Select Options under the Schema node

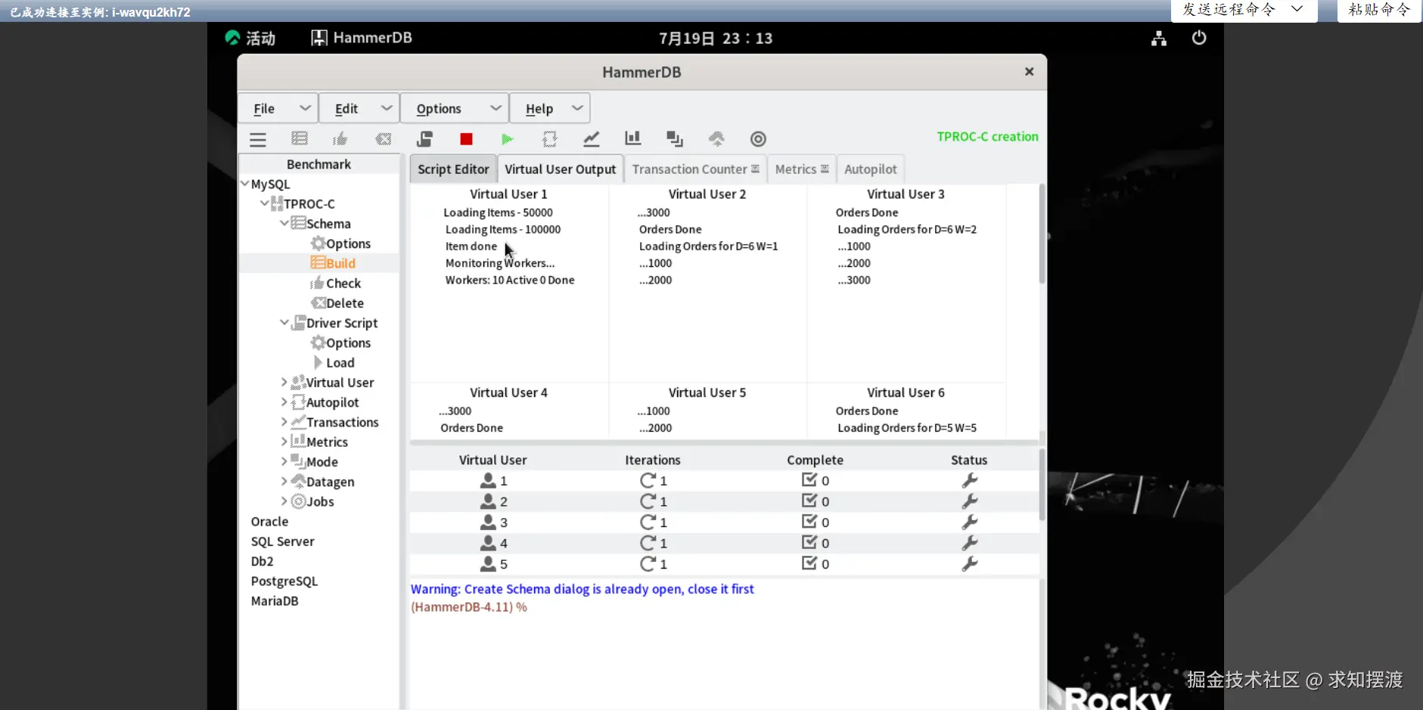pyautogui.click(x=349, y=243)
